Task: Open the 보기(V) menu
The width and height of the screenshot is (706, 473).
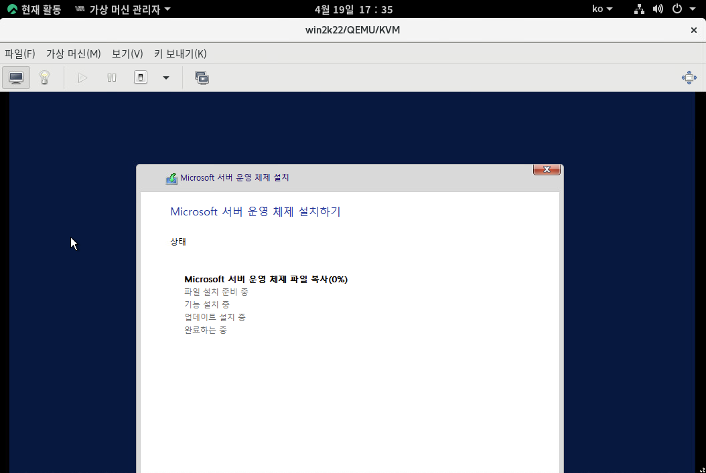Action: [x=127, y=54]
